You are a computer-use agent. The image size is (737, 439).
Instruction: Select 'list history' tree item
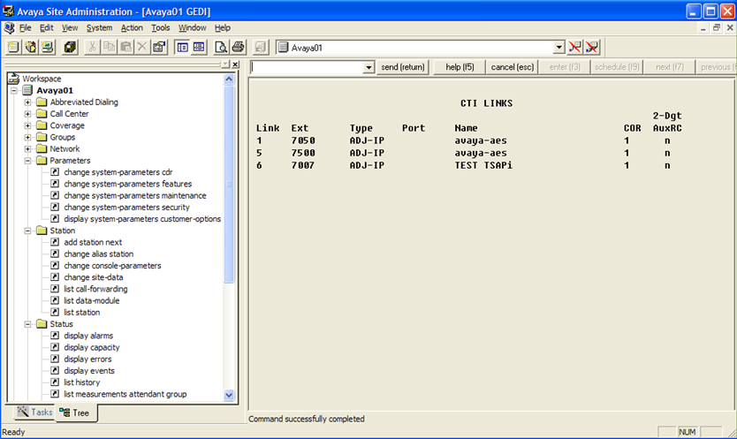point(82,382)
